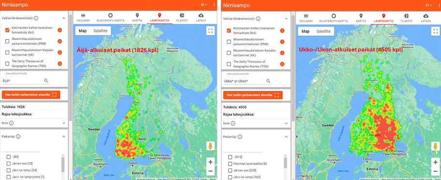Open Lataus tab in left window
This screenshot has height=180, width=441.
201,18
